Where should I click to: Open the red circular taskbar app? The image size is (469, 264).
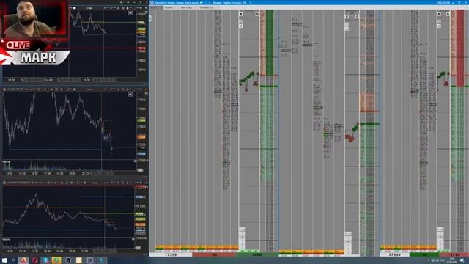pyautogui.click(x=34, y=260)
